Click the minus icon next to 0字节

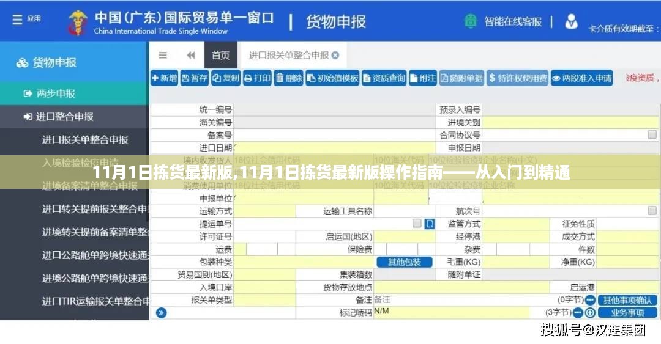pyautogui.click(x=590, y=300)
